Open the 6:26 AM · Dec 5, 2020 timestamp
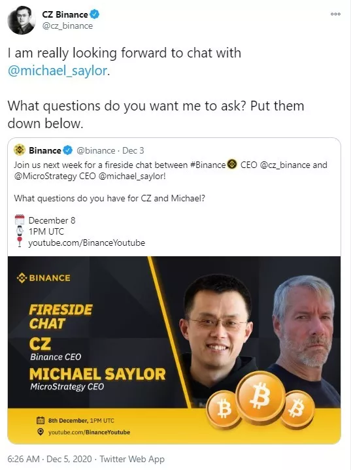 50,459
